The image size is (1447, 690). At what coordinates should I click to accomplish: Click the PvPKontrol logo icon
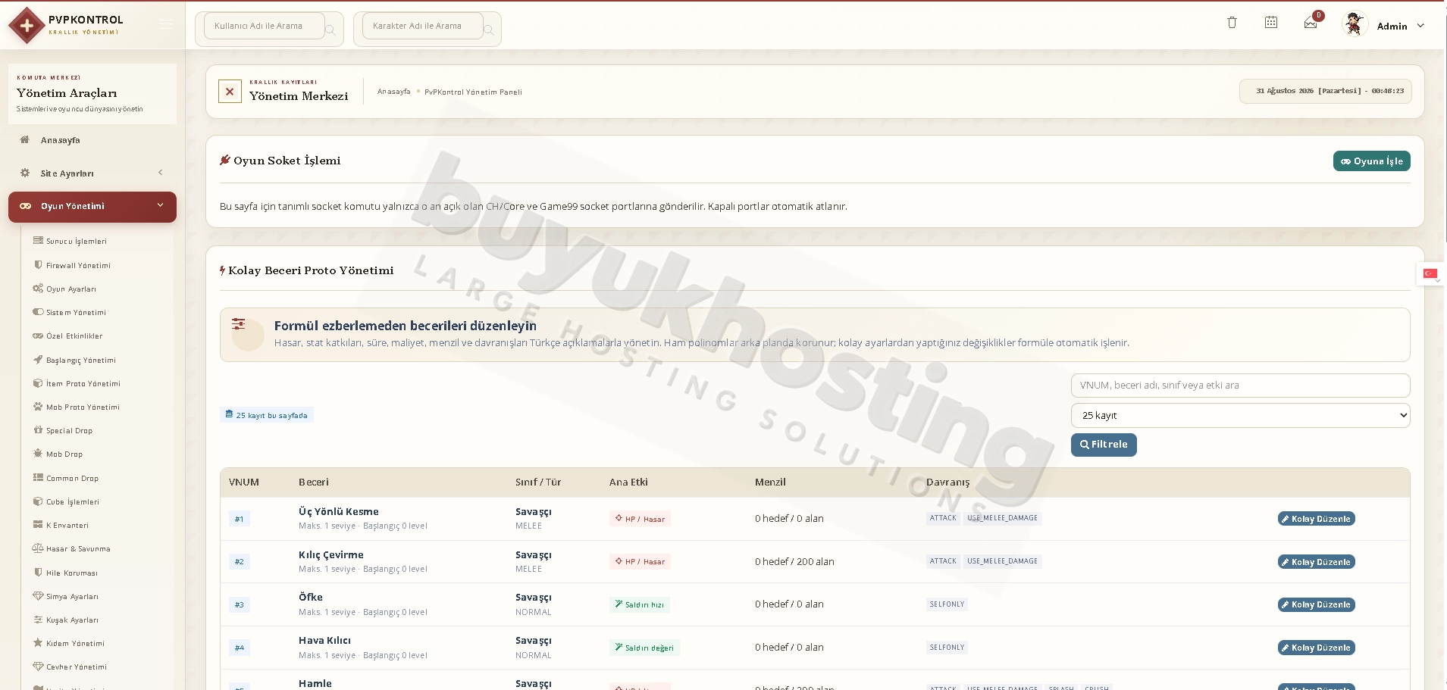27,26
